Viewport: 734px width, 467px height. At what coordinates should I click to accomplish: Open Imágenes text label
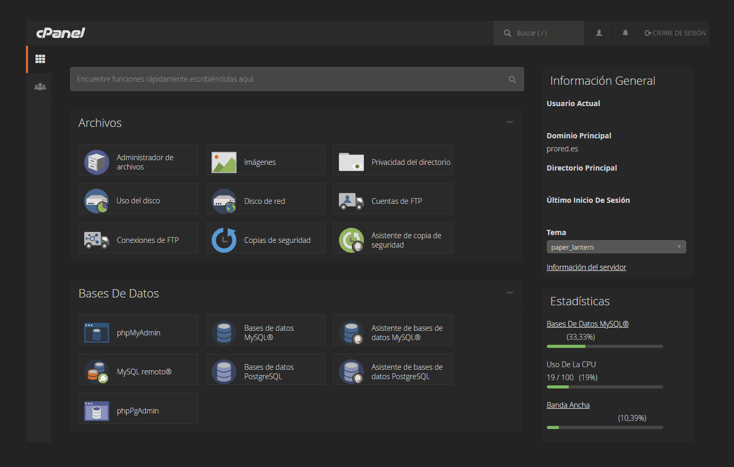[260, 162]
